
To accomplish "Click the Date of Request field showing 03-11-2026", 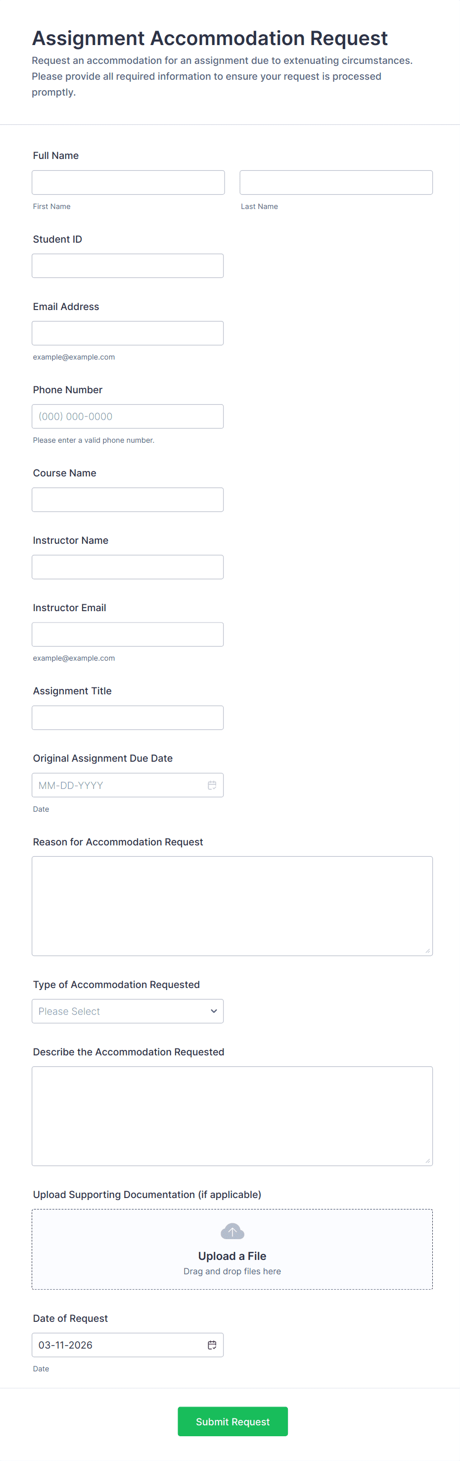I will tap(128, 1345).
